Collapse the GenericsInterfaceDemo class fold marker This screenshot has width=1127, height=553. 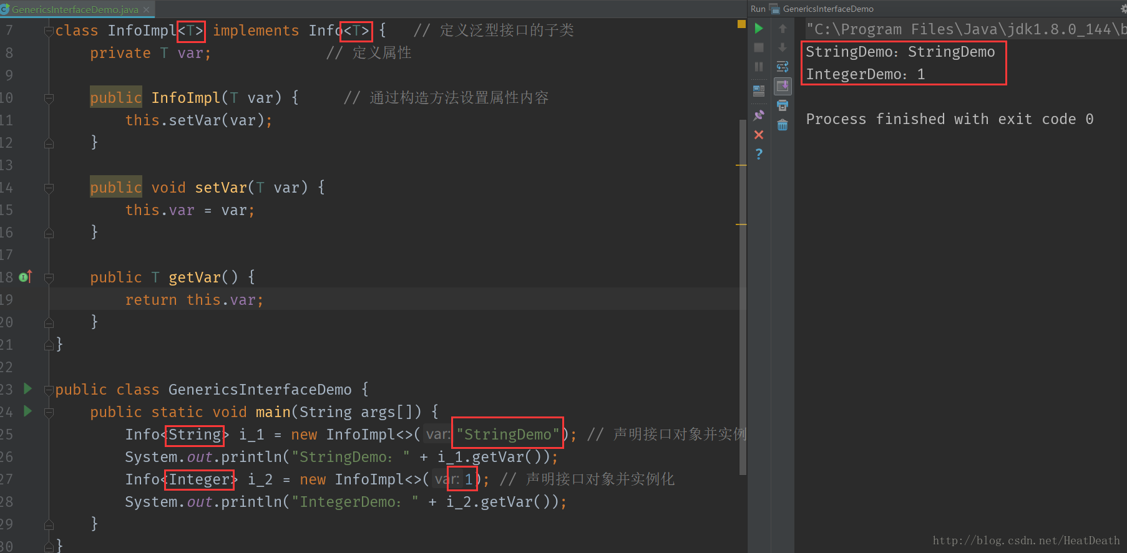point(49,390)
